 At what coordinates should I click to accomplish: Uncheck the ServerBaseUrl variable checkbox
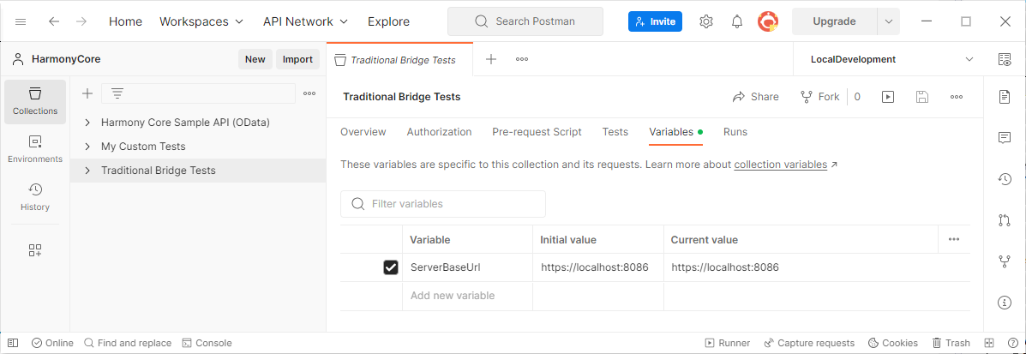391,267
